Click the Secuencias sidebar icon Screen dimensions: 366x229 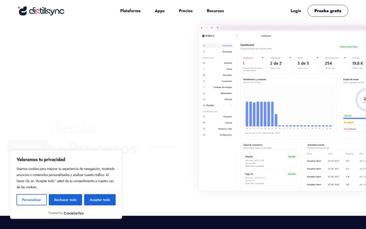tap(204, 51)
